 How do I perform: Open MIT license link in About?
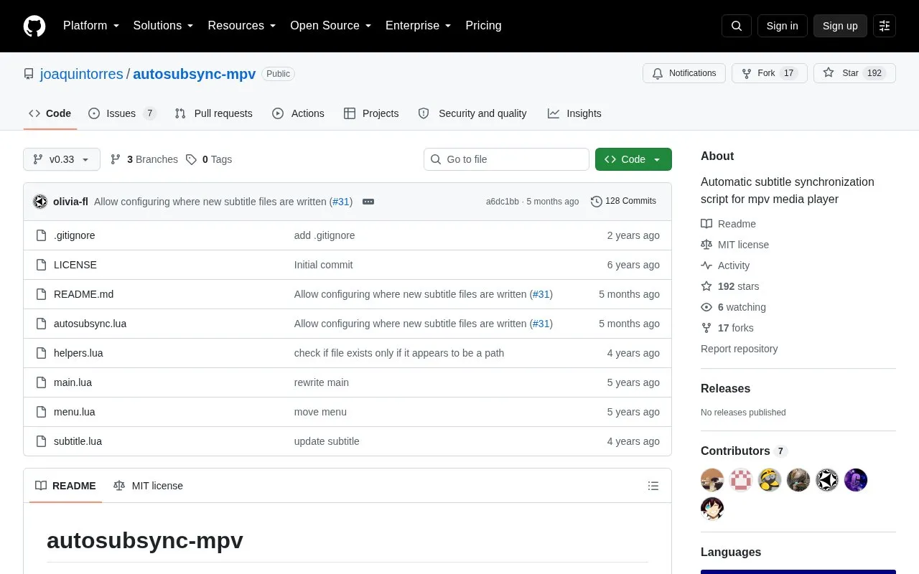pyautogui.click(x=734, y=245)
